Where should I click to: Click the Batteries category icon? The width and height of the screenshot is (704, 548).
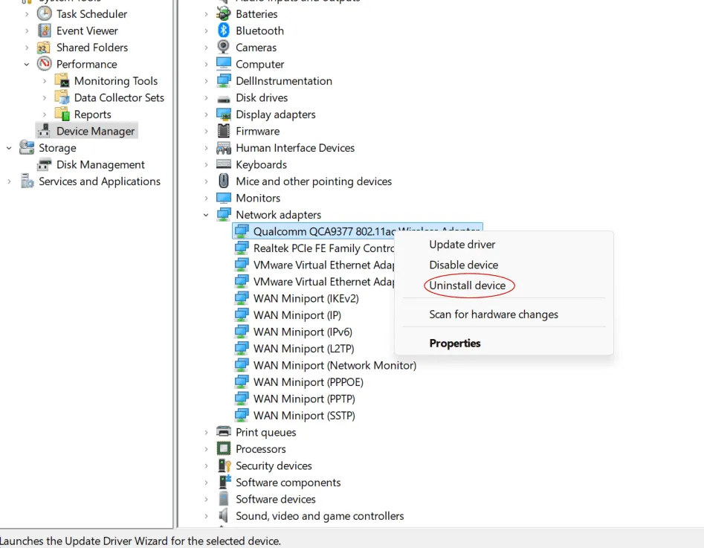pos(224,13)
